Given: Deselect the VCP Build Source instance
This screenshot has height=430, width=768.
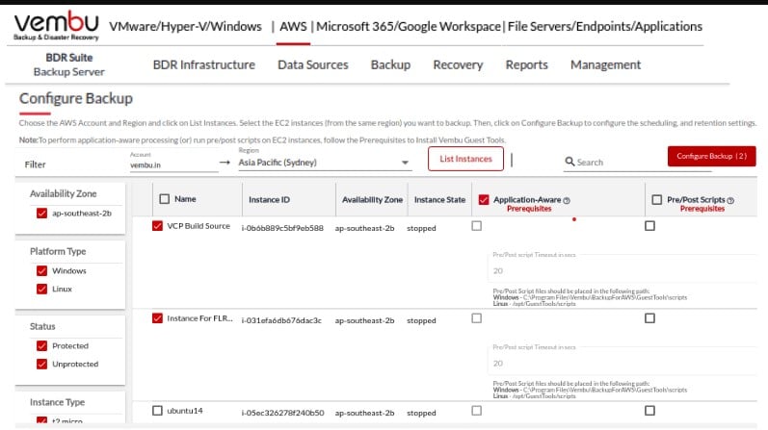Looking at the screenshot, I should click(x=157, y=226).
